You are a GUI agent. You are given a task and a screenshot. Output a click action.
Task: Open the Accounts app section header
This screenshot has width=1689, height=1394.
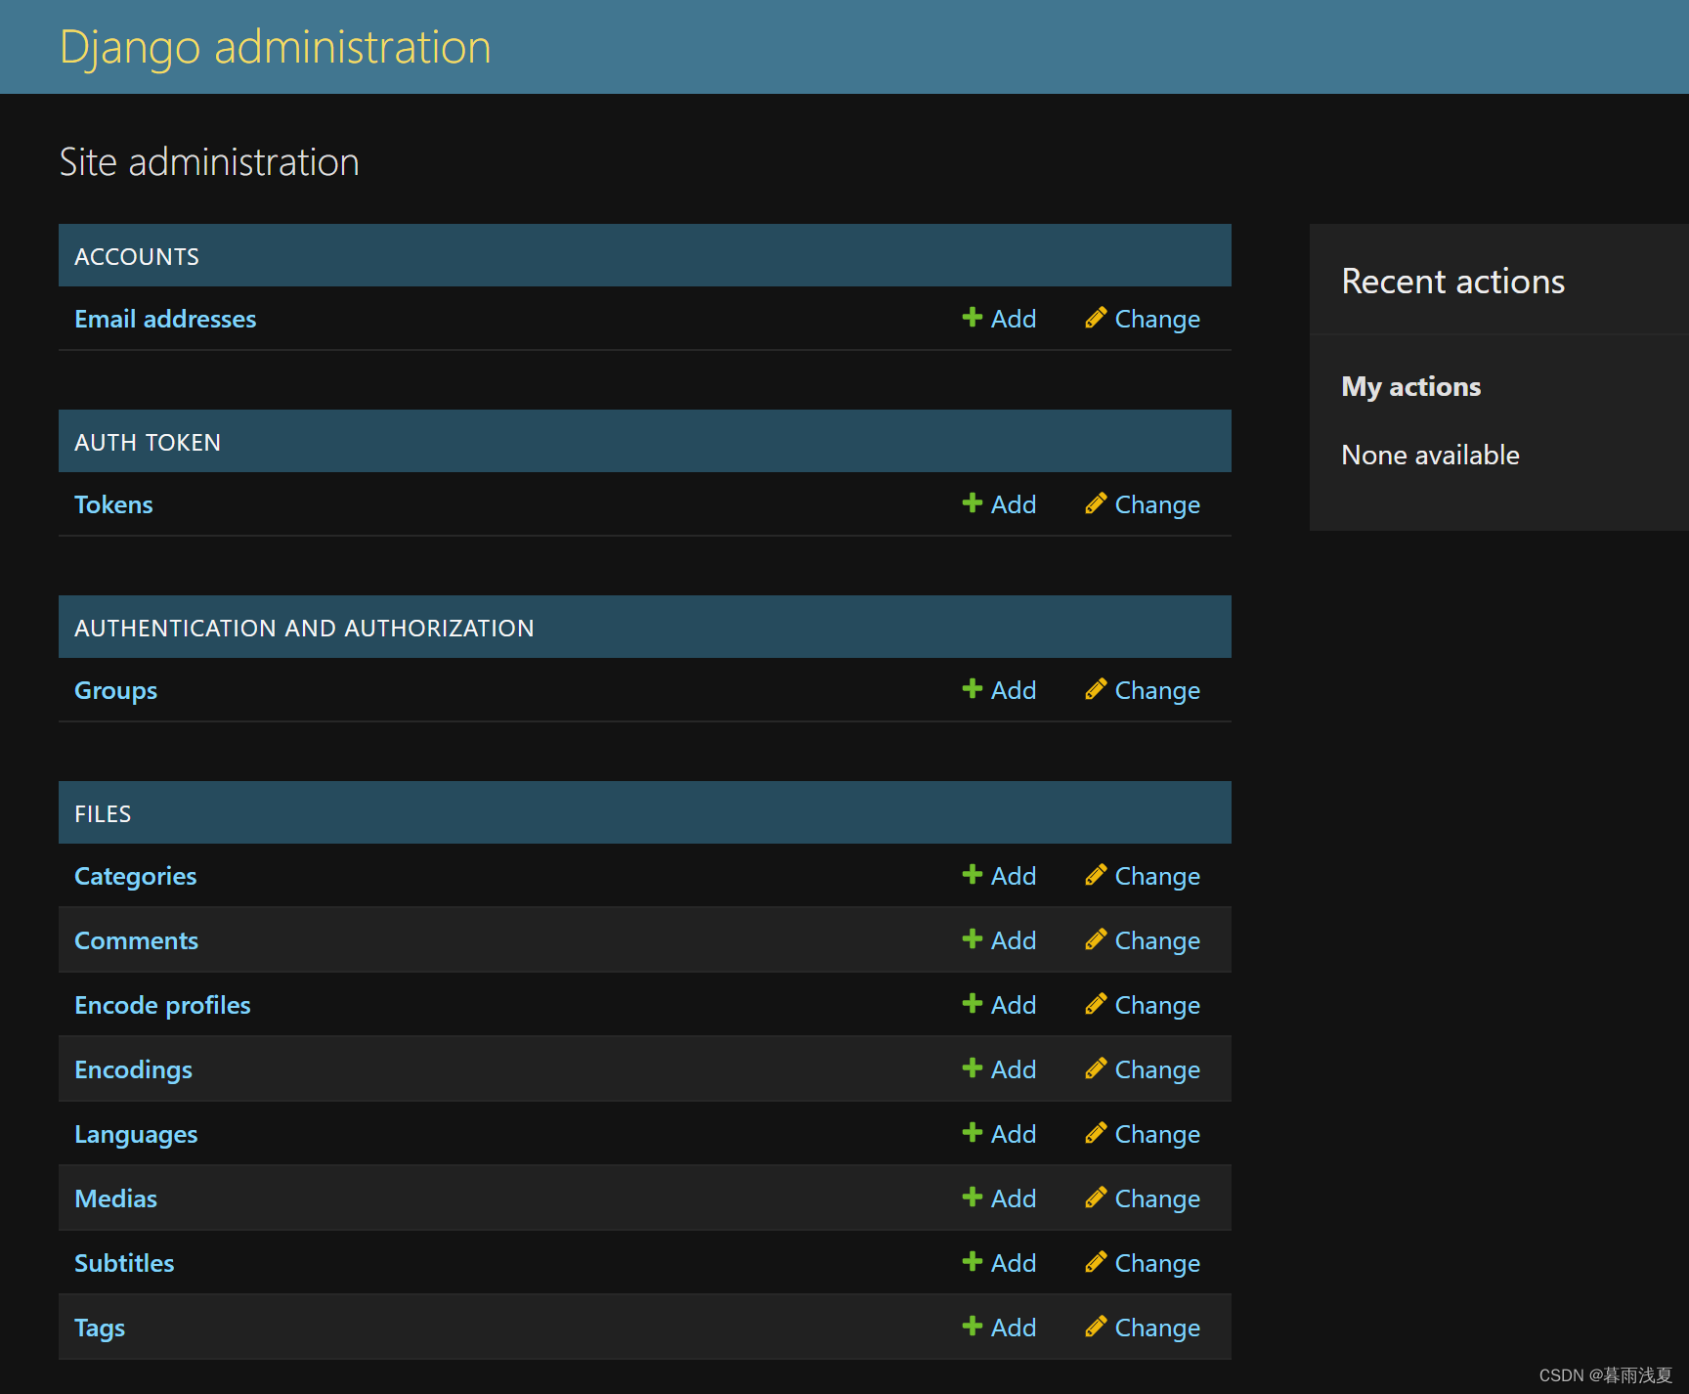click(137, 256)
